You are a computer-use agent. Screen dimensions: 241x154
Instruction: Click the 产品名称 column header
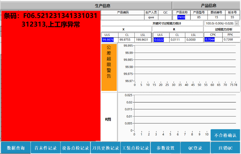(182, 12)
